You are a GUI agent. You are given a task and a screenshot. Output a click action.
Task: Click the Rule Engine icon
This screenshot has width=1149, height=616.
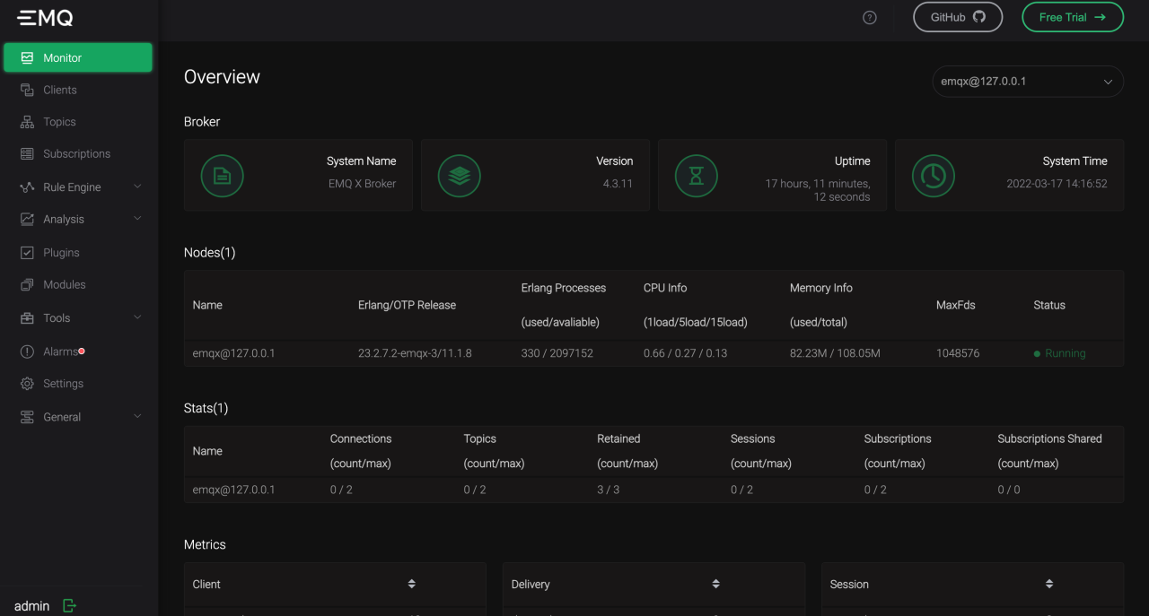27,187
